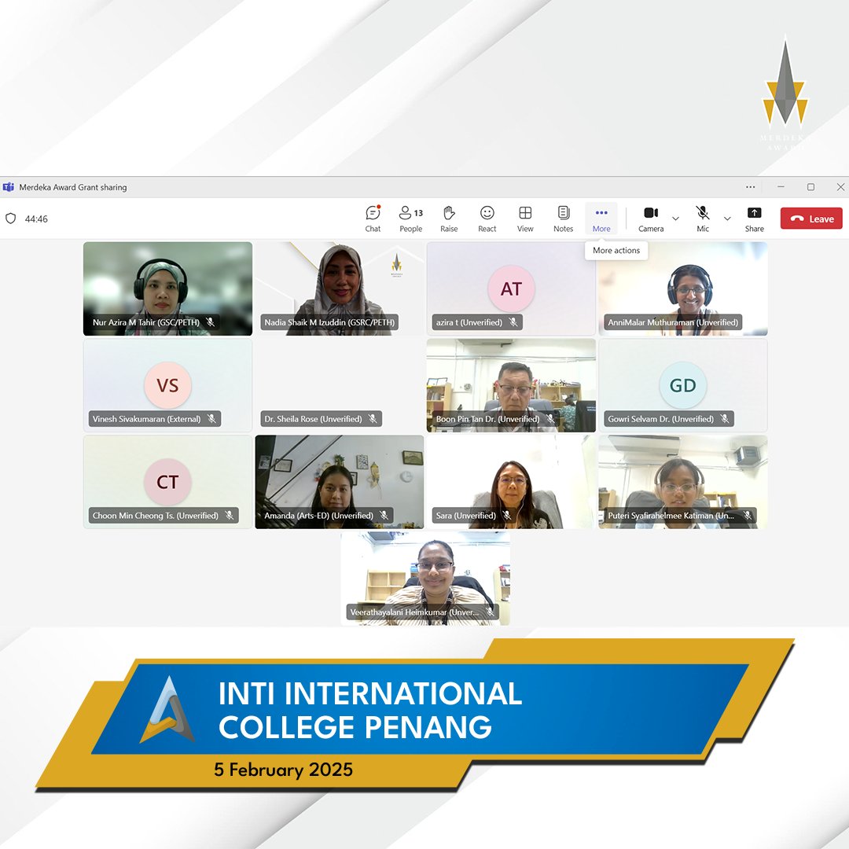Share your screen content

754,219
